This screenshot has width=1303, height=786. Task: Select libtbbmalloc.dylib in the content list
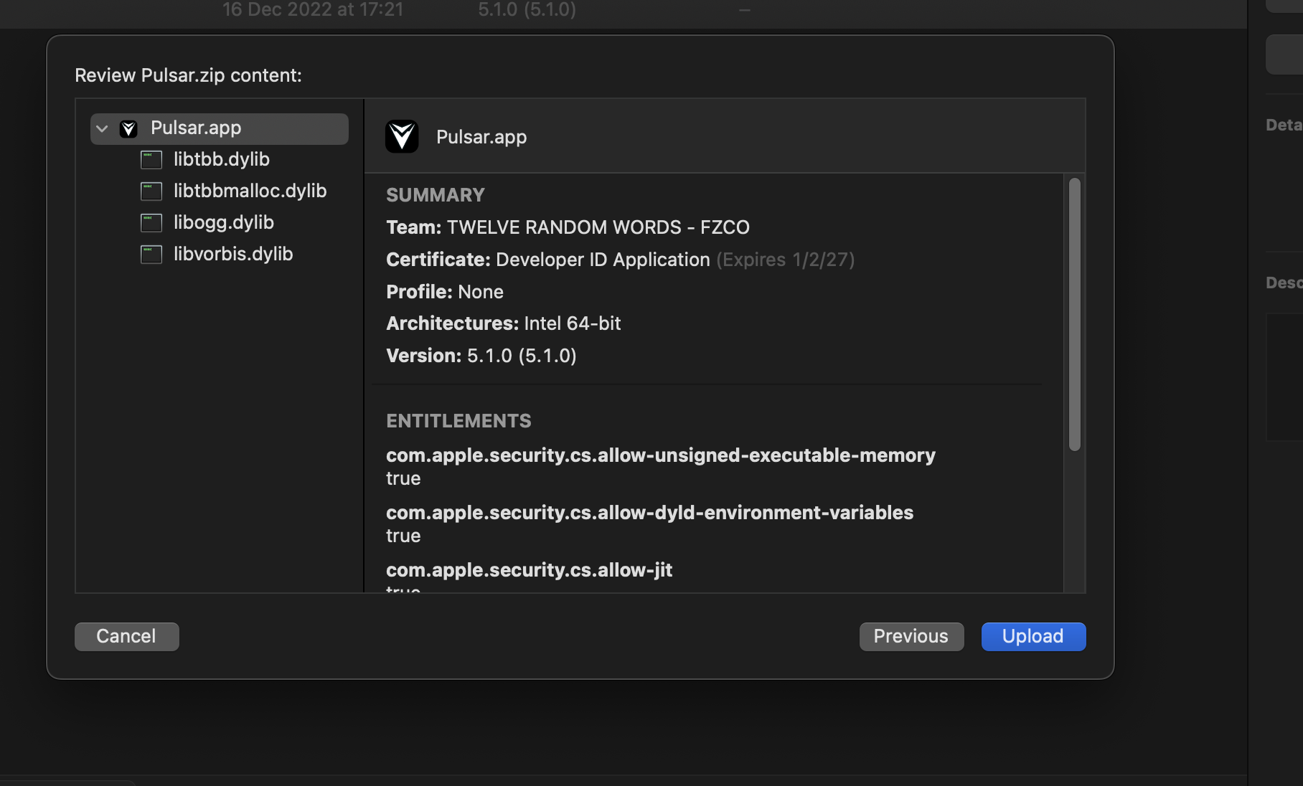pyautogui.click(x=250, y=191)
